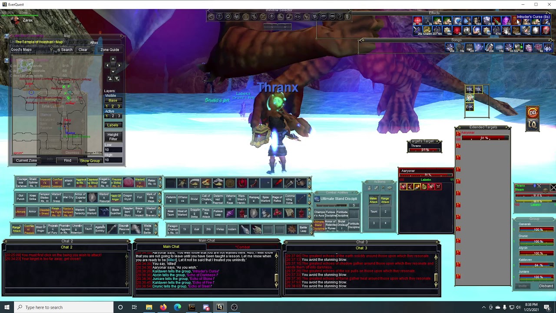
Task: Click the red cross effect icon
Action: pyautogui.click(x=417, y=21)
